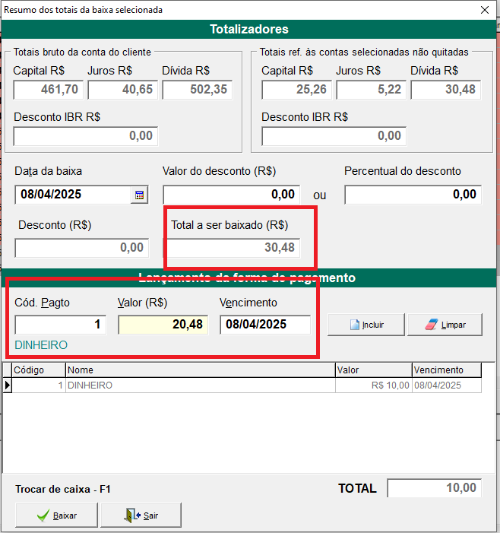Click the Sair exit button

click(141, 516)
